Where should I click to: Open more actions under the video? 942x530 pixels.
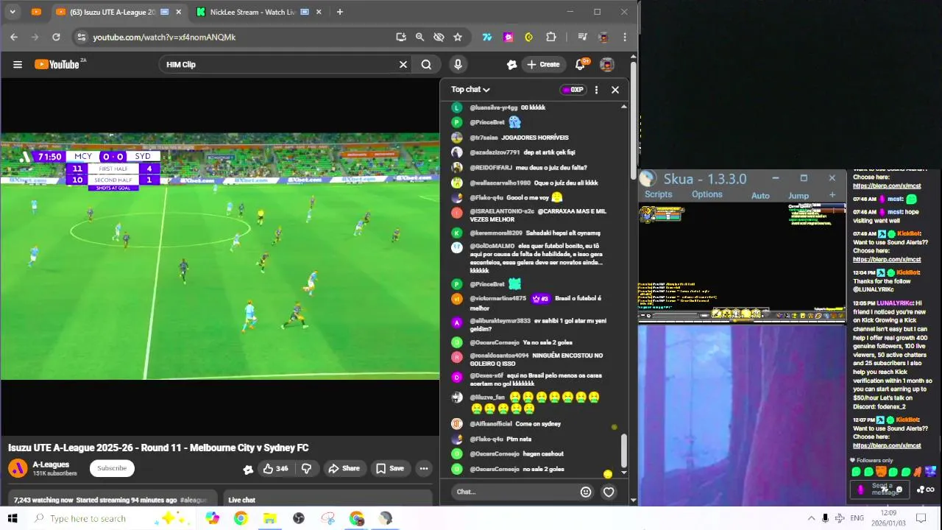(x=423, y=468)
